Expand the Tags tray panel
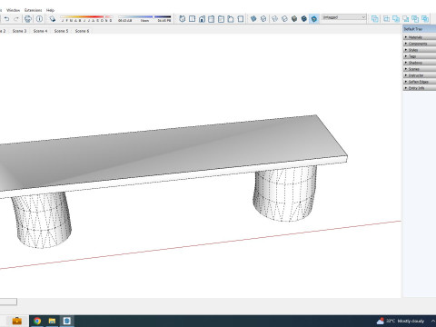436x327 pixels. pyautogui.click(x=420, y=56)
